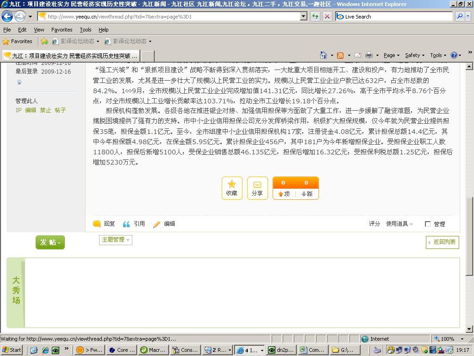The height and width of the screenshot is (356, 474).
Task: Click the 引用 quote icon link
Action: click(134, 224)
